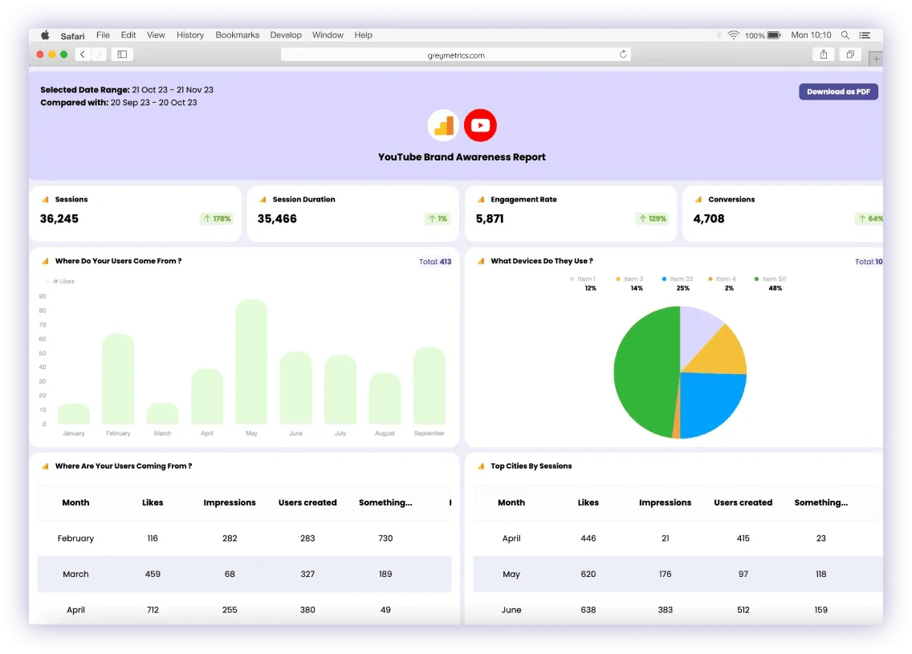Click the chart icon next to 'Top Cities By Sessions'
Screen dimensions: 912x654
481,465
